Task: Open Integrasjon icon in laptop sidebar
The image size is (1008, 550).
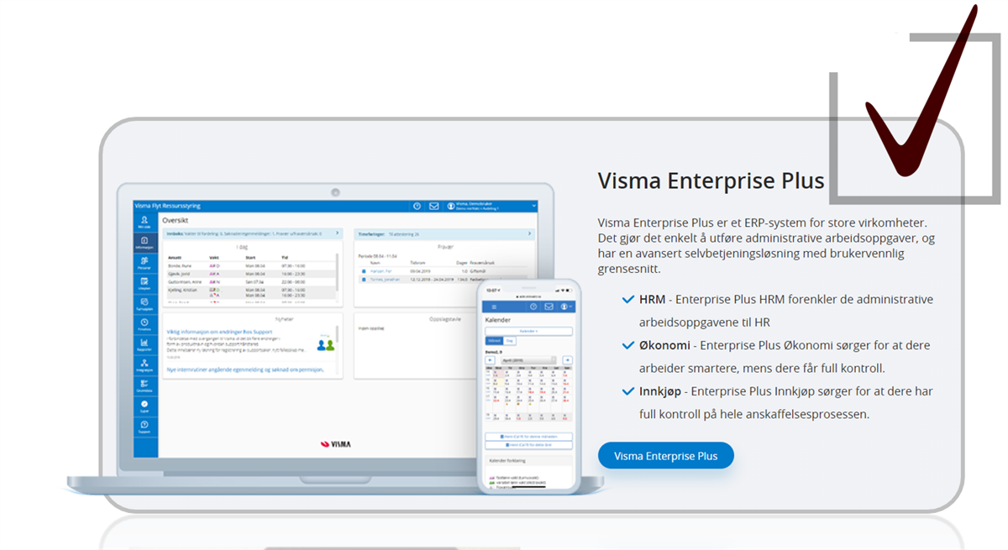Action: pos(144,365)
